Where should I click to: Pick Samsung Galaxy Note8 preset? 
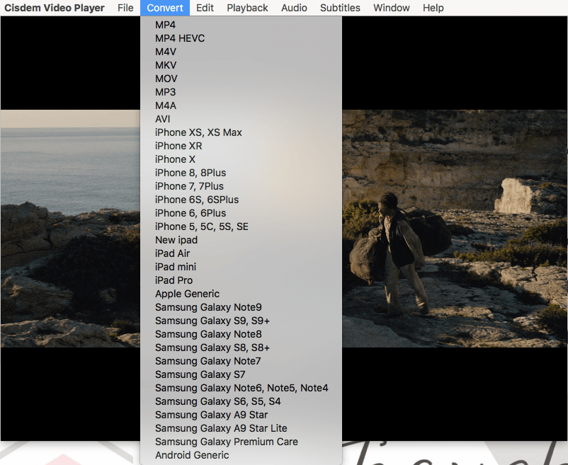click(241, 334)
